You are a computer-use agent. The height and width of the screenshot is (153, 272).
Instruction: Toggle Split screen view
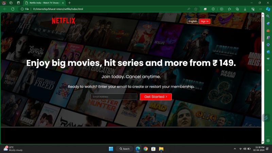click(x=222, y=9)
